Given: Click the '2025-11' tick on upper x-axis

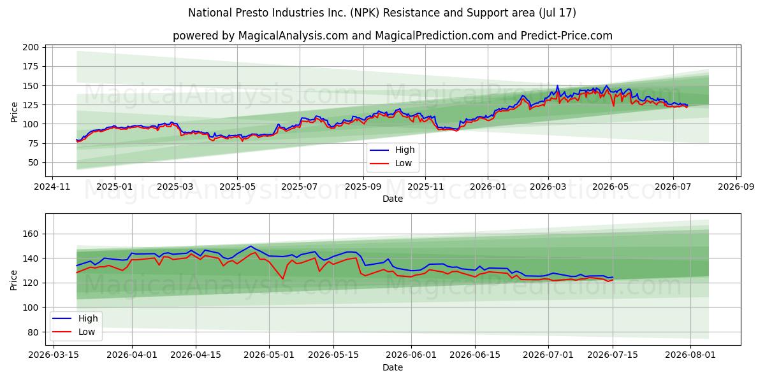Looking at the screenshot, I should point(425,187).
